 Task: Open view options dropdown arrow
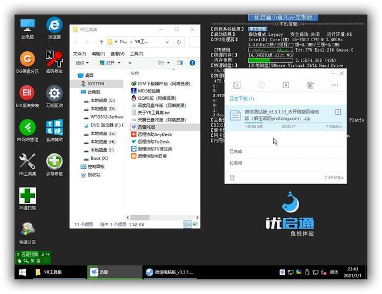pyautogui.click(x=168, y=63)
